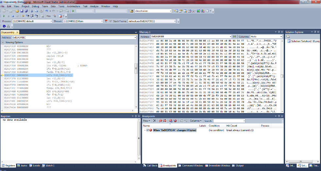The height and width of the screenshot is (171, 321).
Task: Click the Memory 1 reevaluate address icon
Action: [234, 37]
